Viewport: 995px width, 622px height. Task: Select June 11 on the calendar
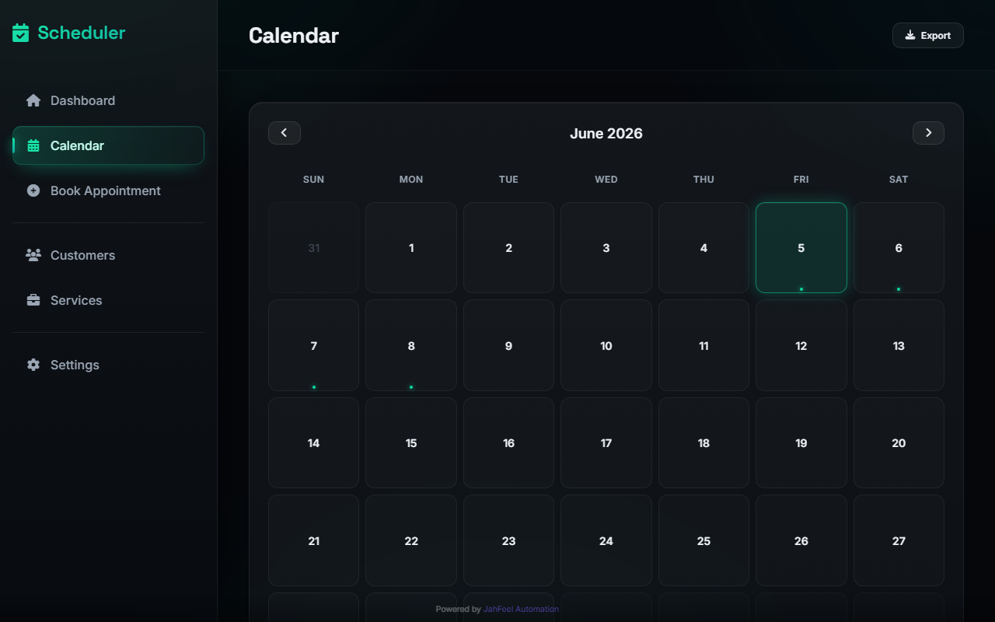tap(703, 345)
